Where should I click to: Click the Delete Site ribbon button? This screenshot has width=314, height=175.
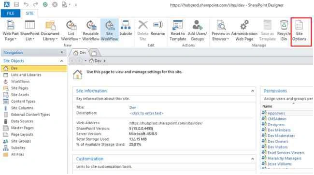click(x=143, y=30)
